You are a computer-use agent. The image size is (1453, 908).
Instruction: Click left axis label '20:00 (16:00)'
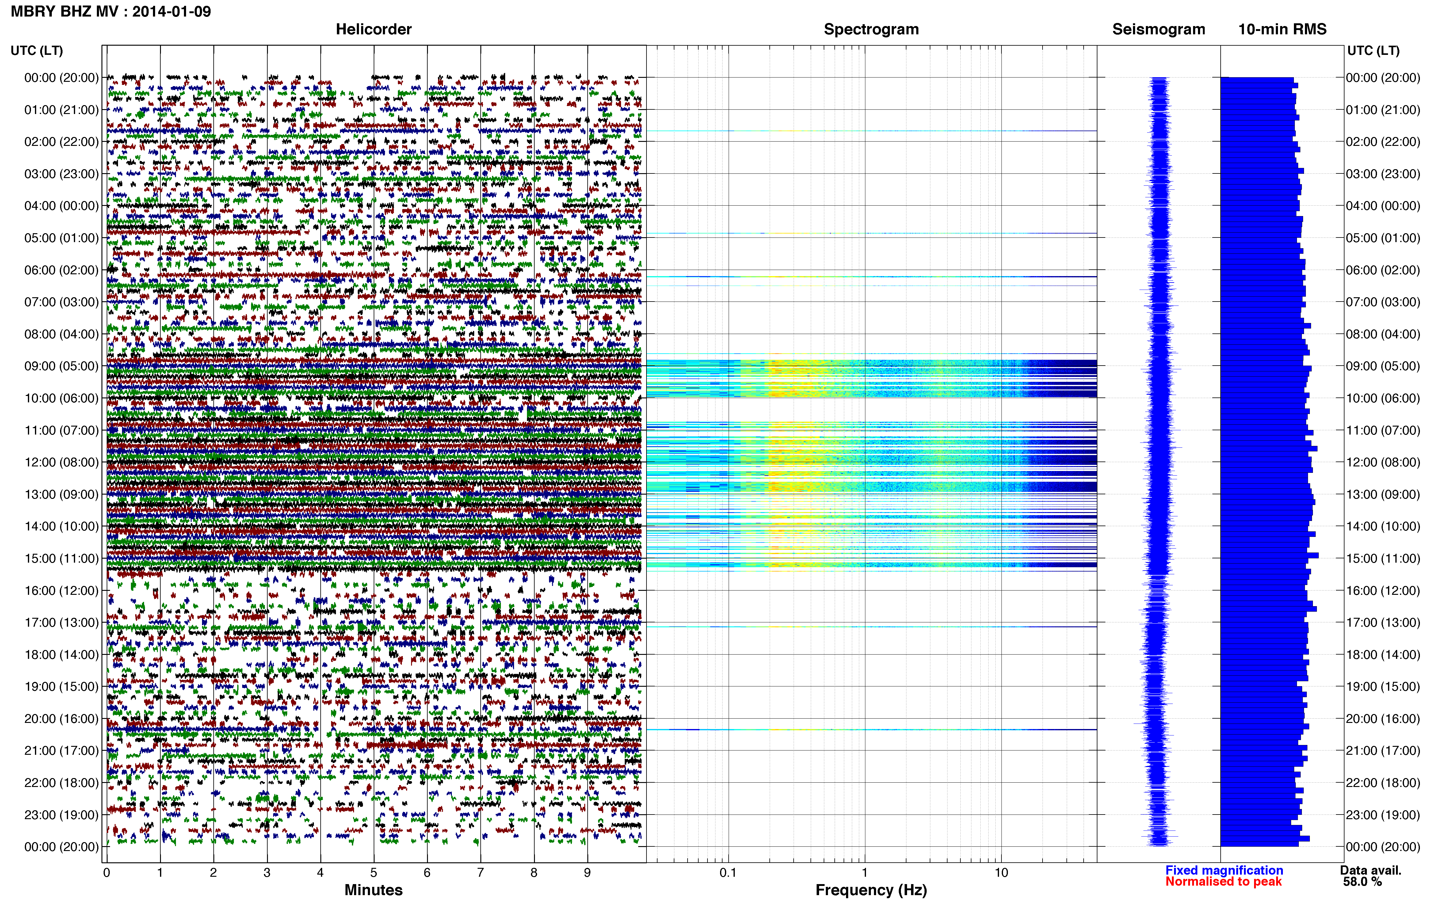61,719
